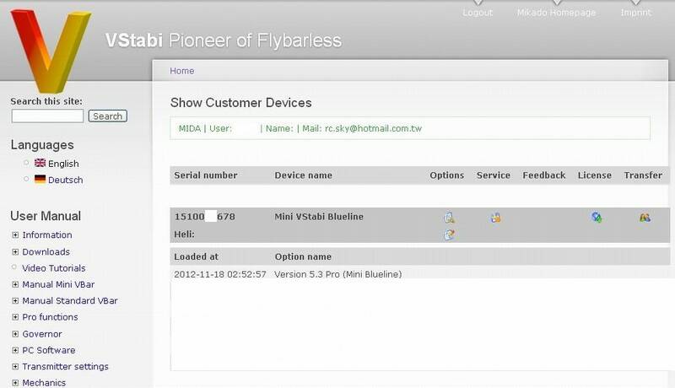Screen dimensions: 675x388
Task: Click the Service column header
Action: (494, 175)
